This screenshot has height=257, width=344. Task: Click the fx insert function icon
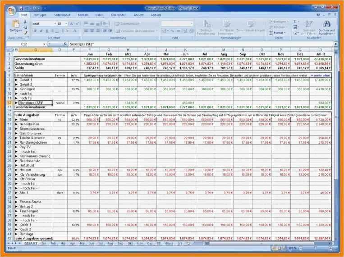click(x=65, y=44)
